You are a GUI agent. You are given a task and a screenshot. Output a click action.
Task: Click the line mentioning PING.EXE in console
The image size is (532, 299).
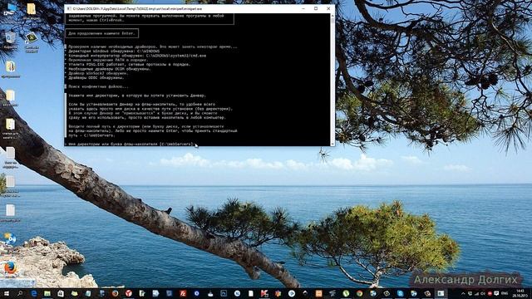pos(130,64)
